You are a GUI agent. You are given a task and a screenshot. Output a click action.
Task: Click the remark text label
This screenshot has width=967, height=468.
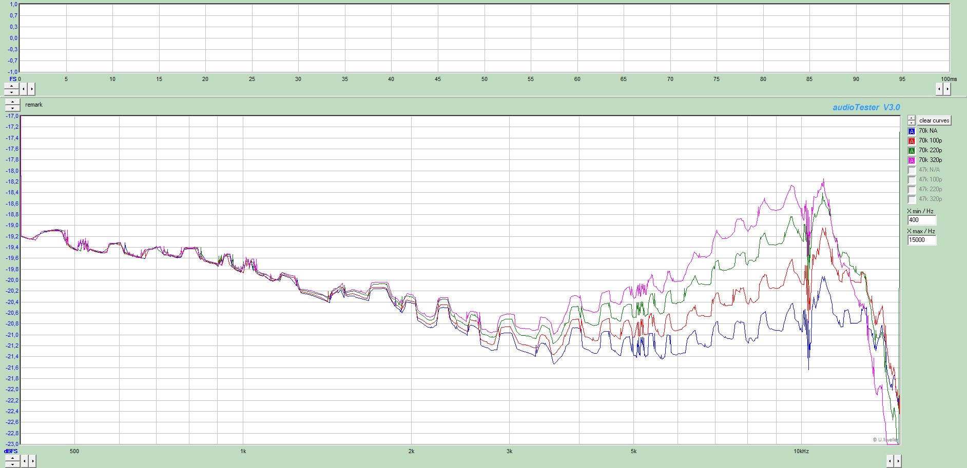[34, 105]
